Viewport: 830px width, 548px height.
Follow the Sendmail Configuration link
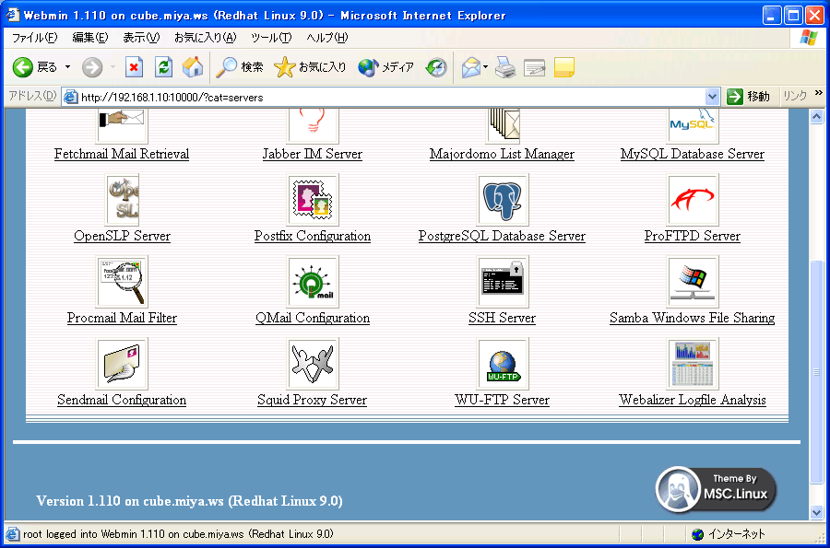point(122,400)
